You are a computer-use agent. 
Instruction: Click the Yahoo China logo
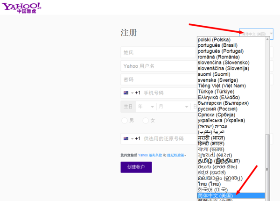22,7
